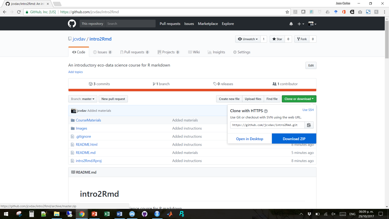
Task: Open the repository Pull requests tab
Action: (x=135, y=52)
